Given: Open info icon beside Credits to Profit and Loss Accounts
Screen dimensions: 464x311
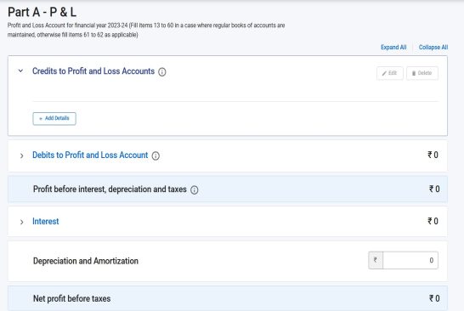Looking at the screenshot, I should (161, 72).
